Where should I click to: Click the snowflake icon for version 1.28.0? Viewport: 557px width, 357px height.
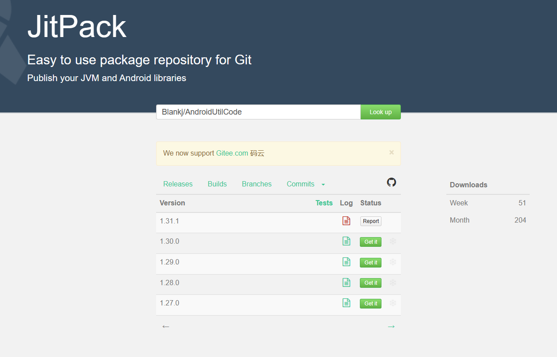[x=393, y=283]
